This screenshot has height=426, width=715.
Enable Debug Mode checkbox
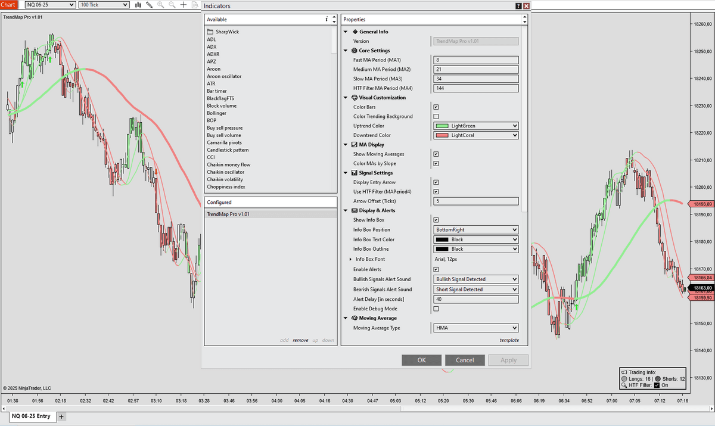(436, 309)
